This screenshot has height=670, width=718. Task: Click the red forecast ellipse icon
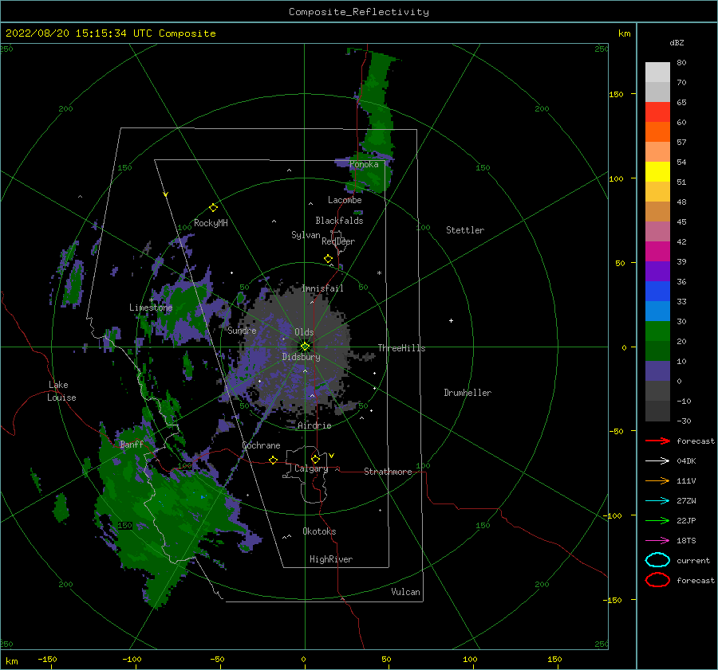pyautogui.click(x=657, y=580)
